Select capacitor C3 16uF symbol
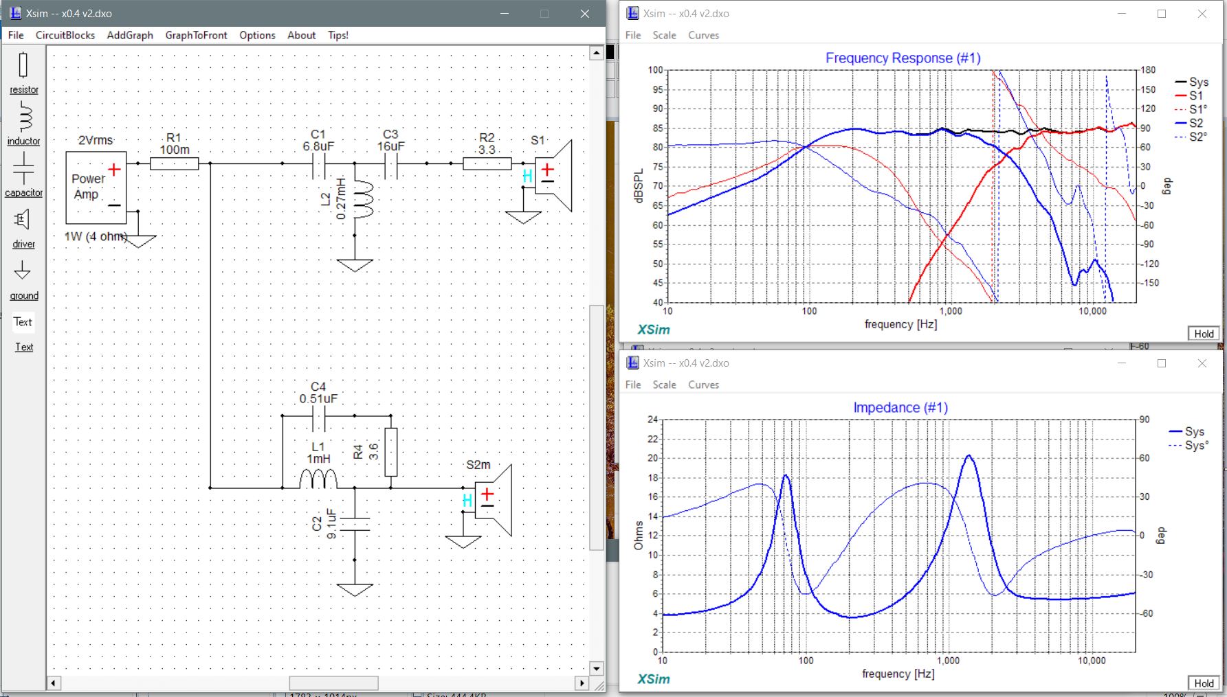 pos(390,165)
